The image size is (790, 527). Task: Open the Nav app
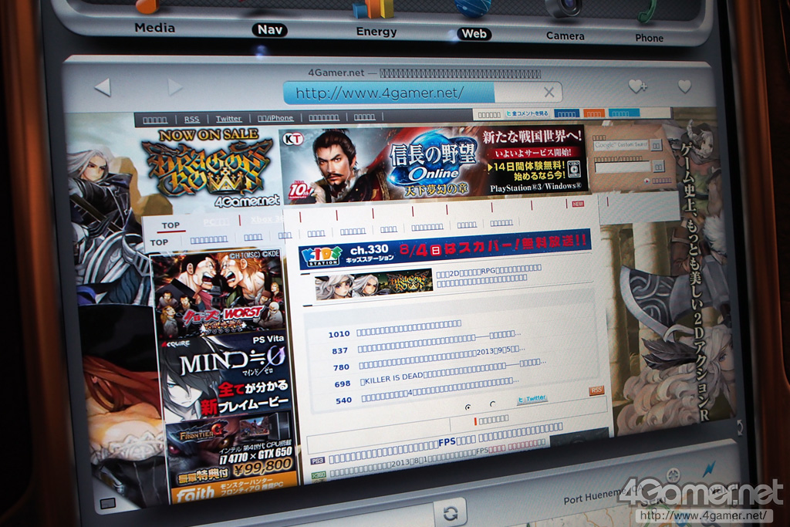(x=269, y=29)
